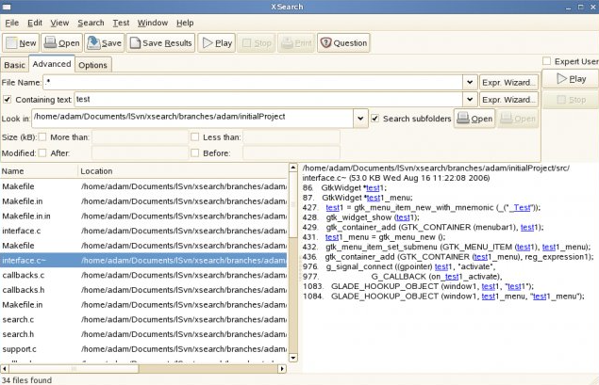This screenshot has height=385, width=599.
Task: Click the Save Results toolbar button
Action: 160,42
